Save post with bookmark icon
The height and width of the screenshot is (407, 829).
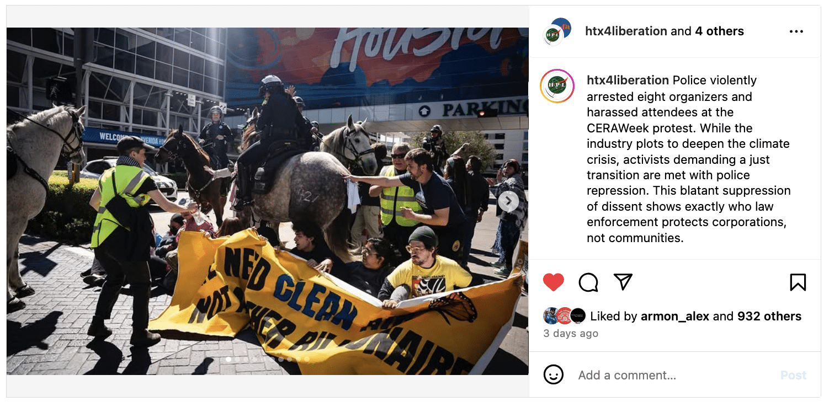[798, 282]
